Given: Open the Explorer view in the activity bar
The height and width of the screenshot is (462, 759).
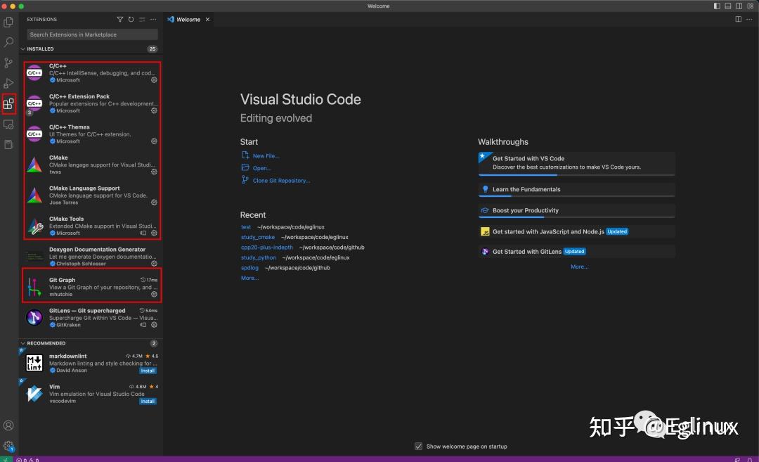Looking at the screenshot, I should pyautogui.click(x=8, y=22).
